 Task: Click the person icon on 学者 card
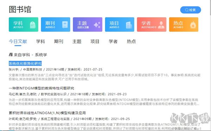(x=161, y=25)
